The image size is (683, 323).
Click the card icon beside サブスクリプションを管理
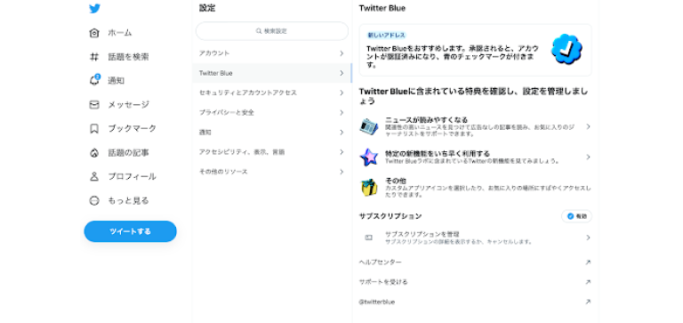(x=368, y=238)
